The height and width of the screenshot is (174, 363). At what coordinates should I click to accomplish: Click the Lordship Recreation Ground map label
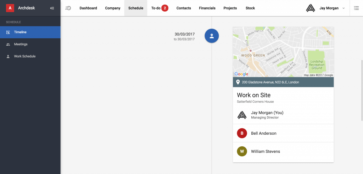(317, 65)
